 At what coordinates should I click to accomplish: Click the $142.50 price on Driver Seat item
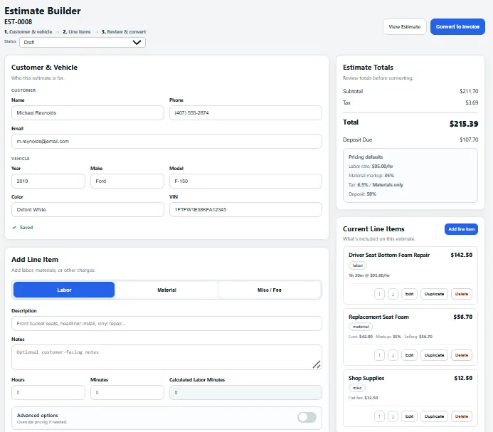point(461,255)
